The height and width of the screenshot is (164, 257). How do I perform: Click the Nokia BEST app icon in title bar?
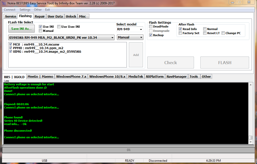(4, 3)
